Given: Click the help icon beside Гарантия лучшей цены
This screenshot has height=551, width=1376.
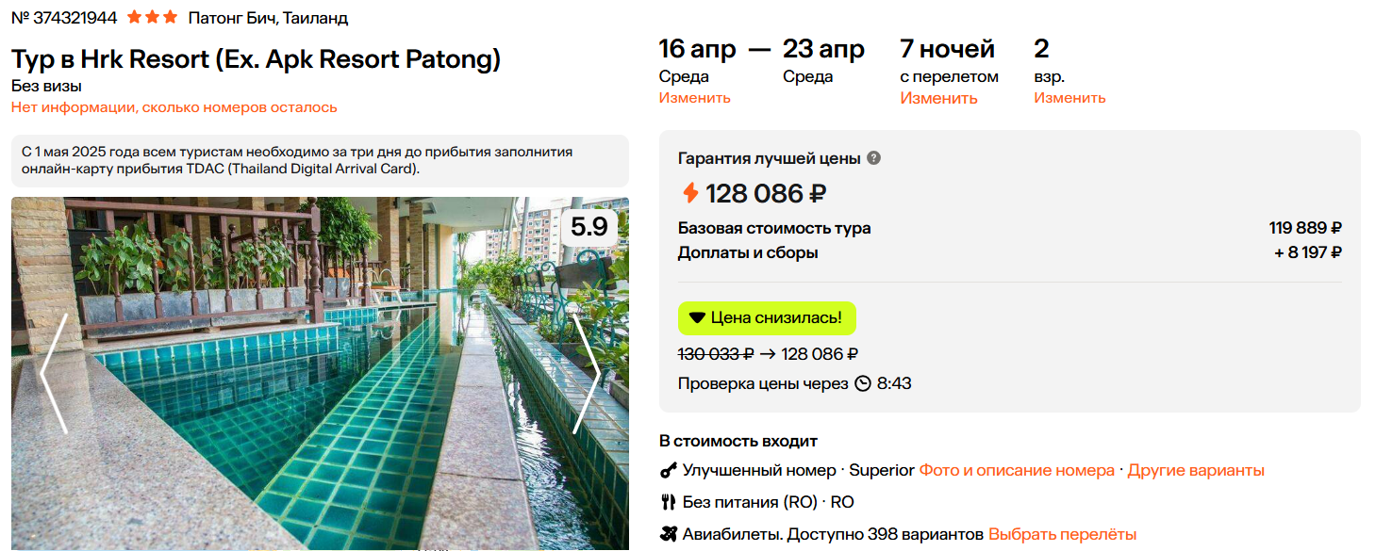Looking at the screenshot, I should [874, 158].
